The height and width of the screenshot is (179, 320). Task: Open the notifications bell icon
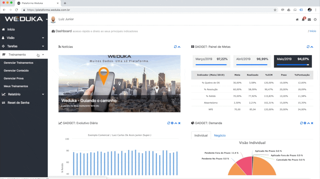(x=303, y=19)
